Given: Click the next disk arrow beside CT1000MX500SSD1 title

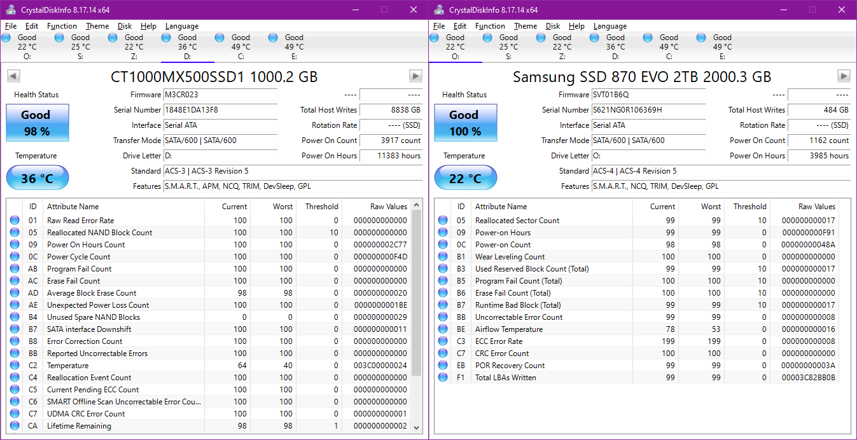Looking at the screenshot, I should [x=415, y=76].
